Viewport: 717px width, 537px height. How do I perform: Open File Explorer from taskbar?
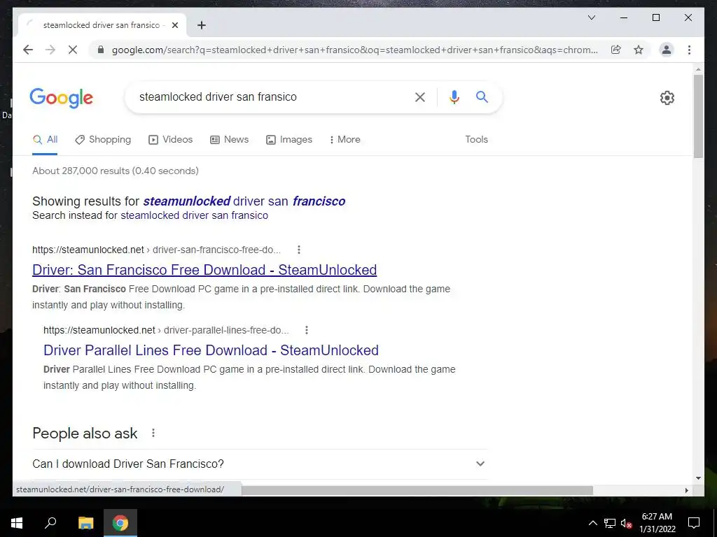pos(85,523)
